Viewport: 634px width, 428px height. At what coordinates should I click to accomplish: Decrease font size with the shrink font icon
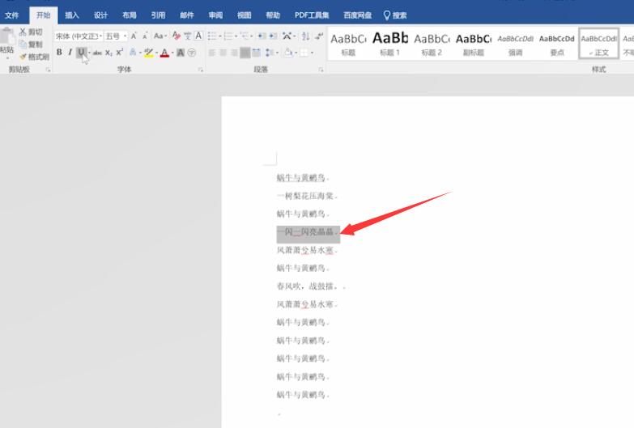(145, 36)
